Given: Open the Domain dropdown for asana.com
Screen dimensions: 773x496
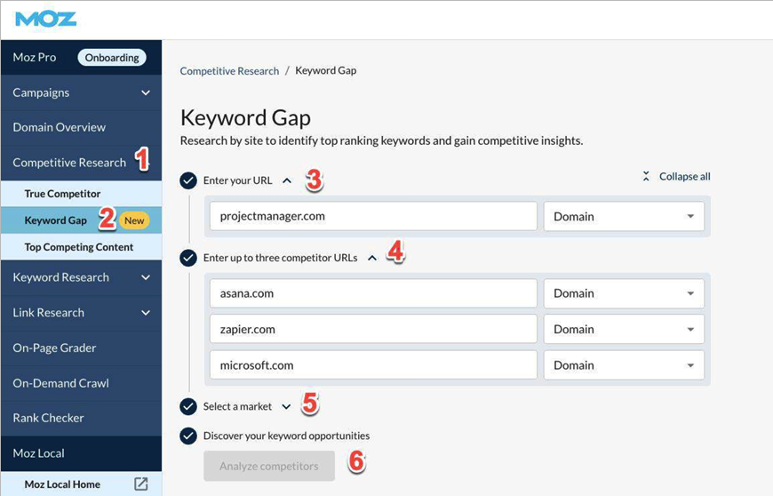Looking at the screenshot, I should coord(623,293).
